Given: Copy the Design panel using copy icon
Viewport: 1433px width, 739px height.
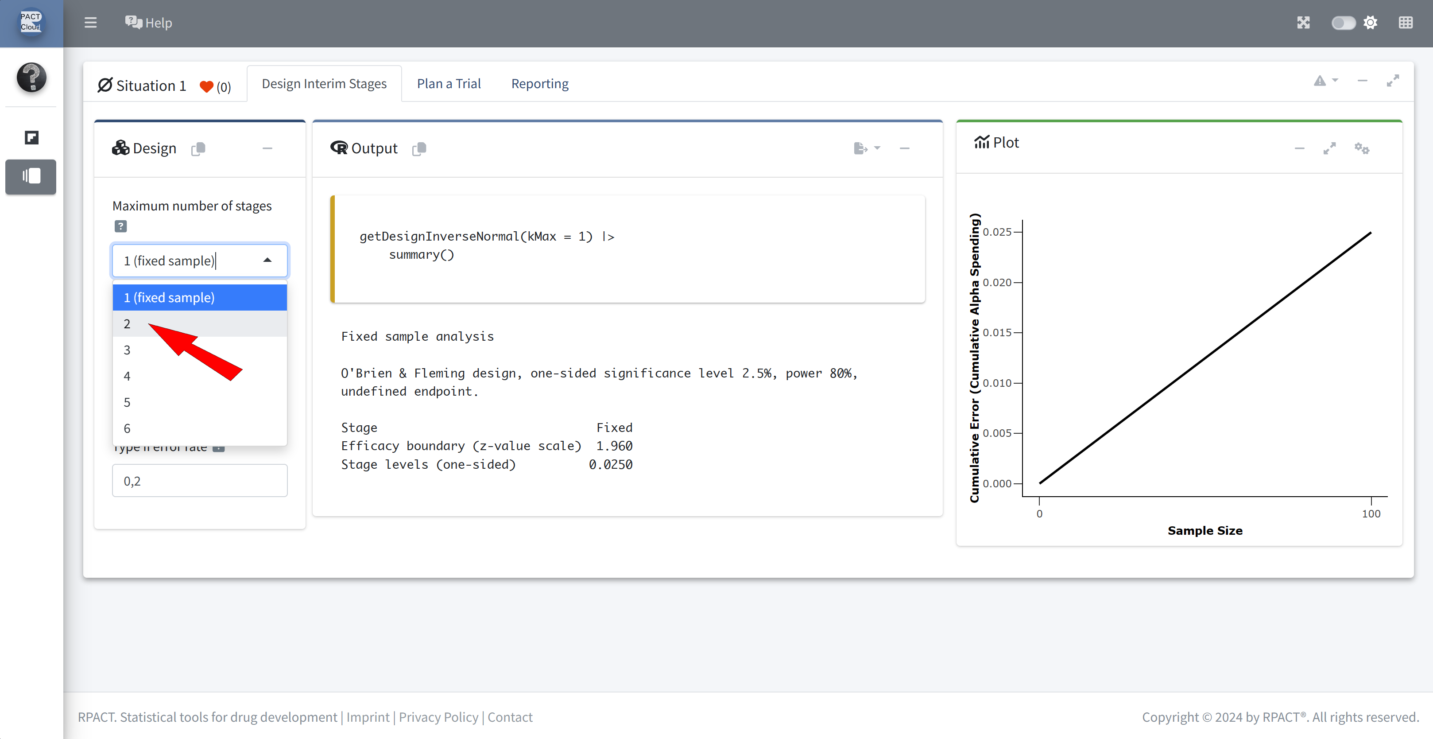Looking at the screenshot, I should click(x=198, y=148).
